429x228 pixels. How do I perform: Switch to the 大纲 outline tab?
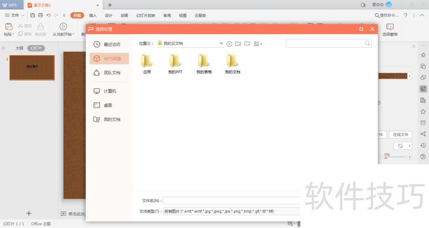(19, 48)
